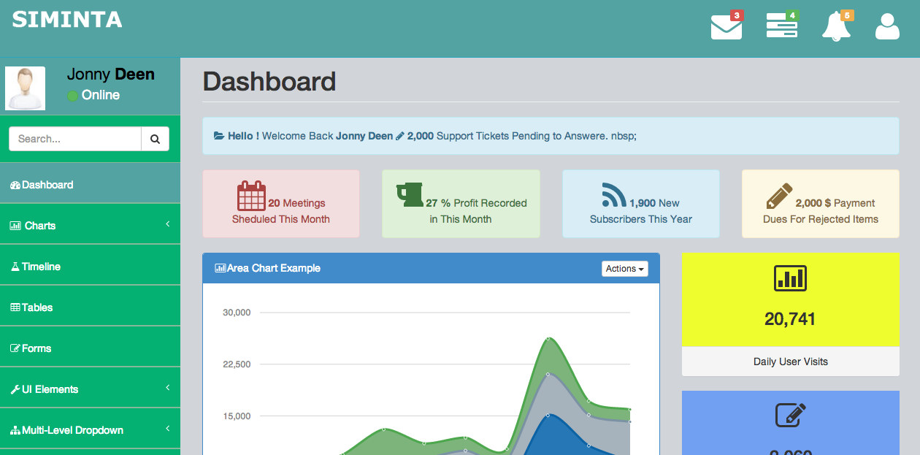Click the calendar meetings icon
The width and height of the screenshot is (920, 455).
[x=251, y=196]
